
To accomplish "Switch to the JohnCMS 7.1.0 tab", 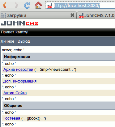I will pyautogui.click(x=96, y=15).
